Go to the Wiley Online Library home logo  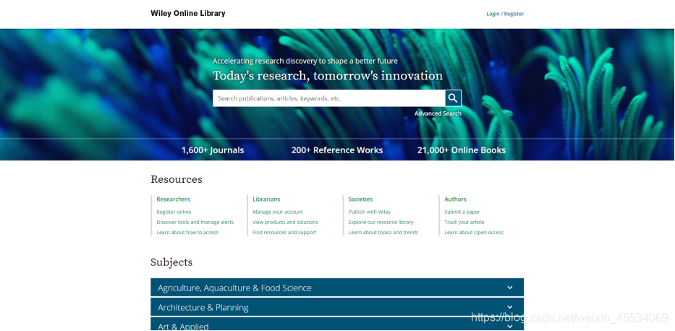187,13
